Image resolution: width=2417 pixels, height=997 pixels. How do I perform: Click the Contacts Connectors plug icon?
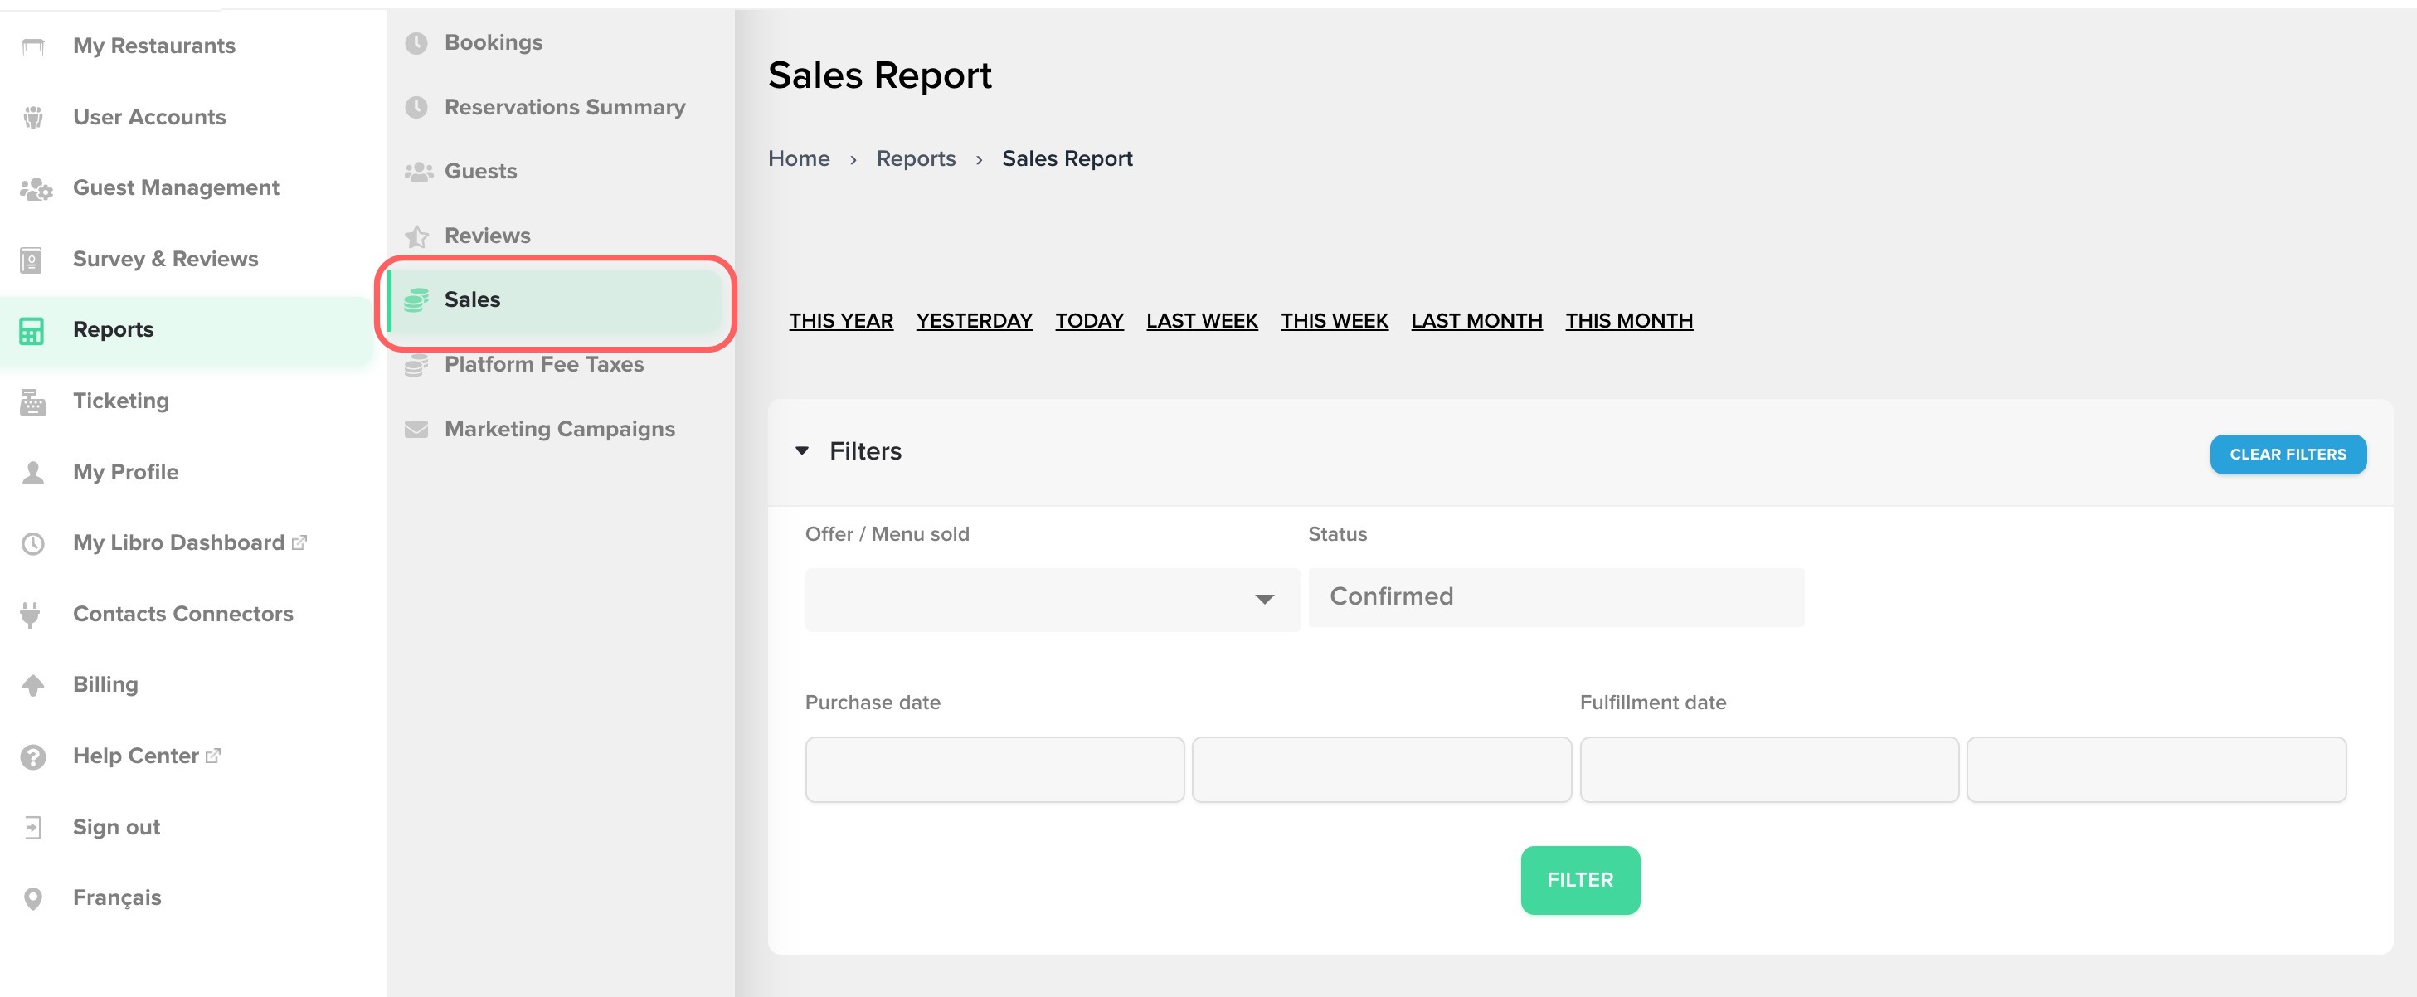coord(31,615)
